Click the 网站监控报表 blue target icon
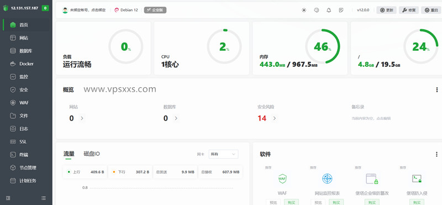 point(327,178)
